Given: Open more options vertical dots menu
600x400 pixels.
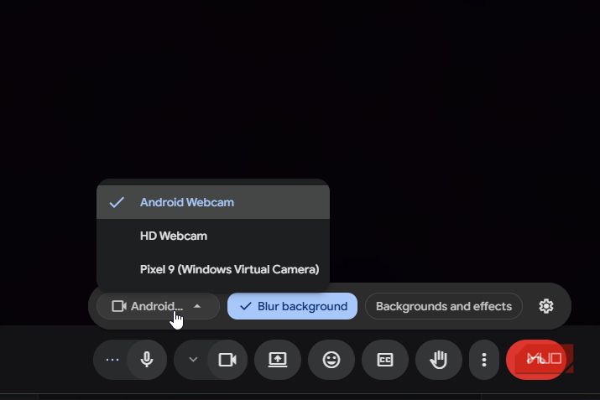Looking at the screenshot, I should click(484, 360).
